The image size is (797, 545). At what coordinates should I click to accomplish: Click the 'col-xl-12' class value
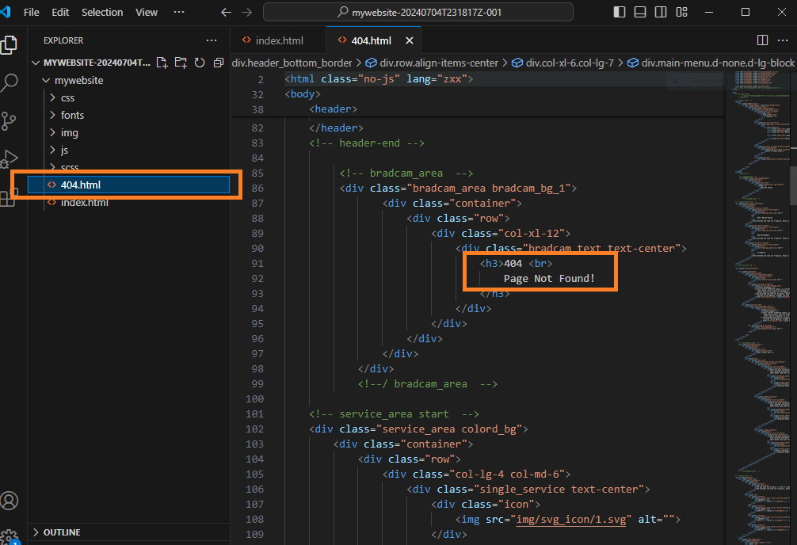click(x=531, y=234)
